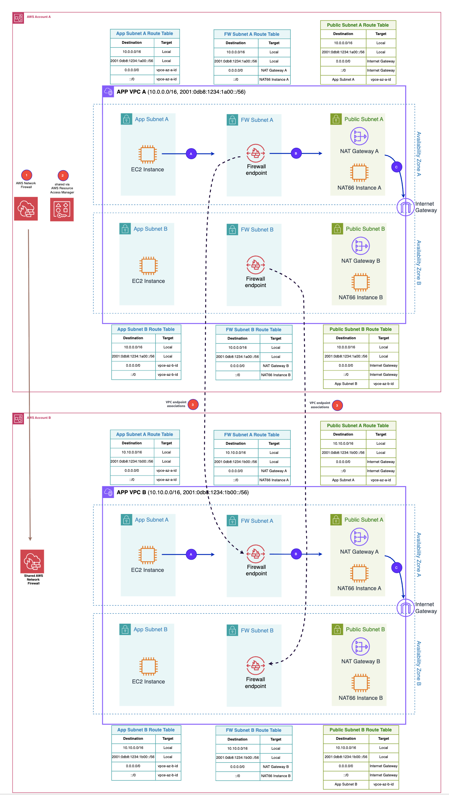The height and width of the screenshot is (795, 449).
Task: Select NAT Gateway A icon in APP VPC A
Action: point(359,136)
